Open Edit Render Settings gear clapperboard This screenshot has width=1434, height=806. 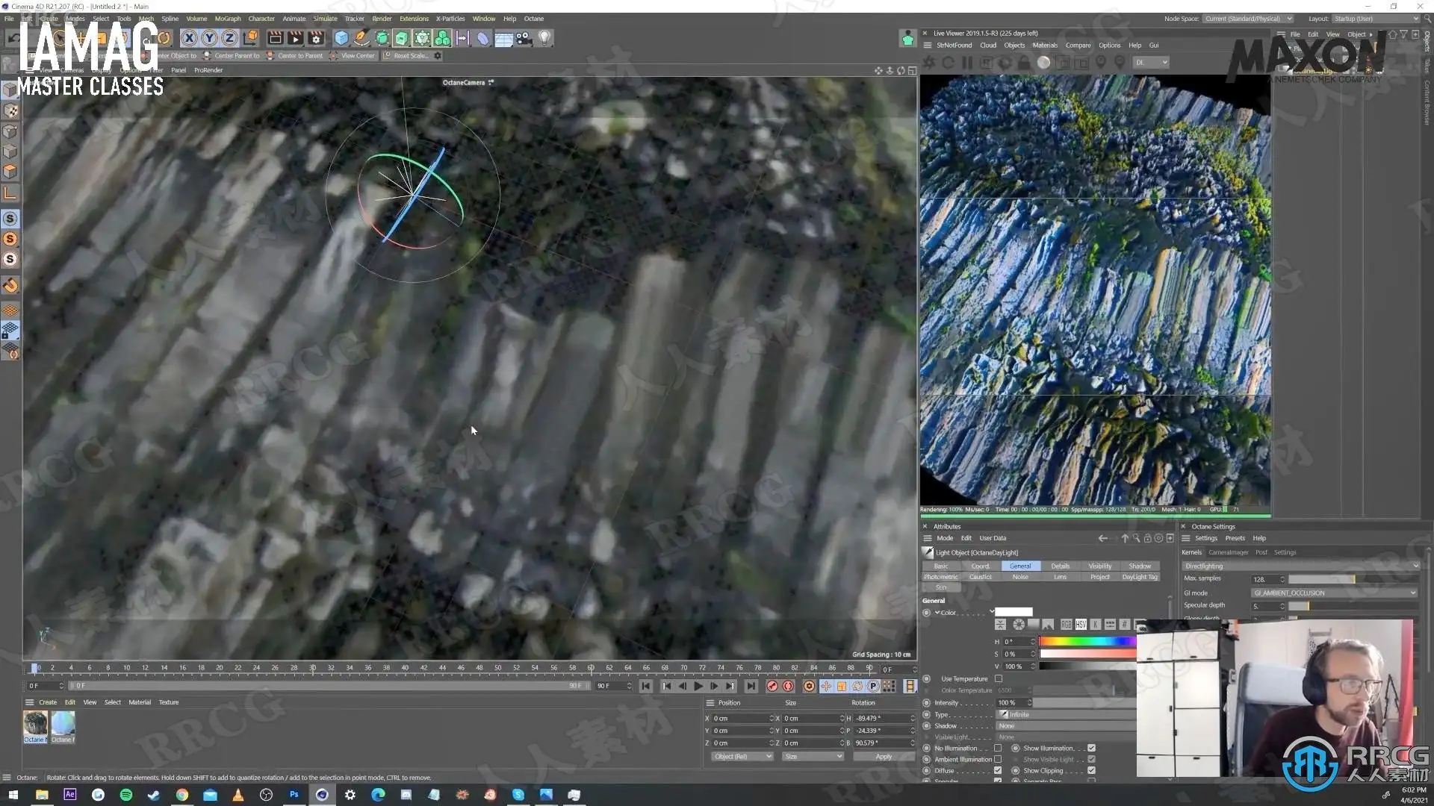coord(316,38)
